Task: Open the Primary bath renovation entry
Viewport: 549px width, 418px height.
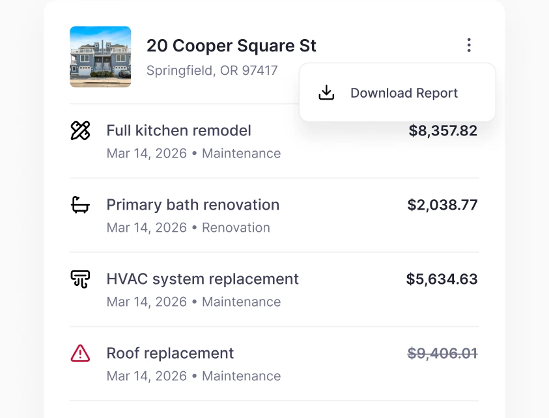Action: (x=274, y=216)
